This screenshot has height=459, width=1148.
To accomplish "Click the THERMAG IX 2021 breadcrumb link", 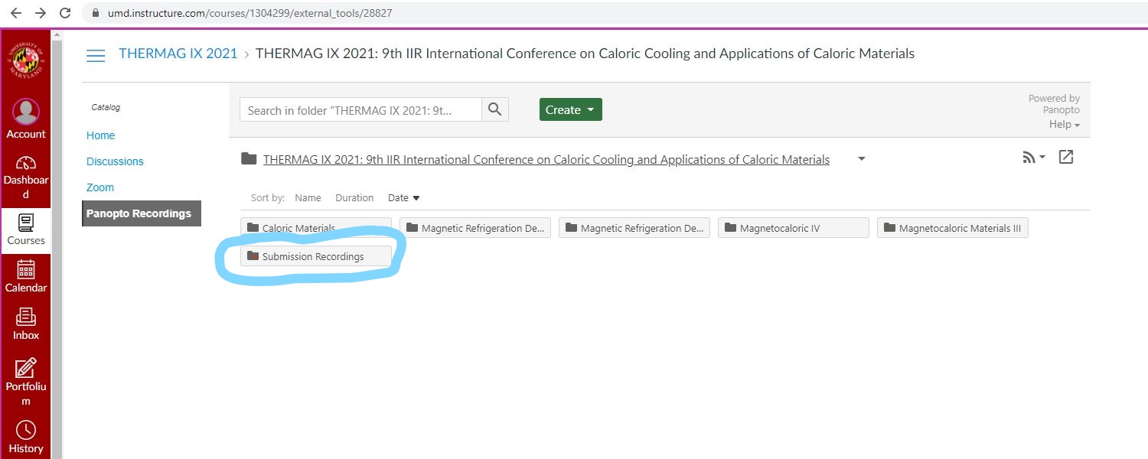I will point(178,54).
